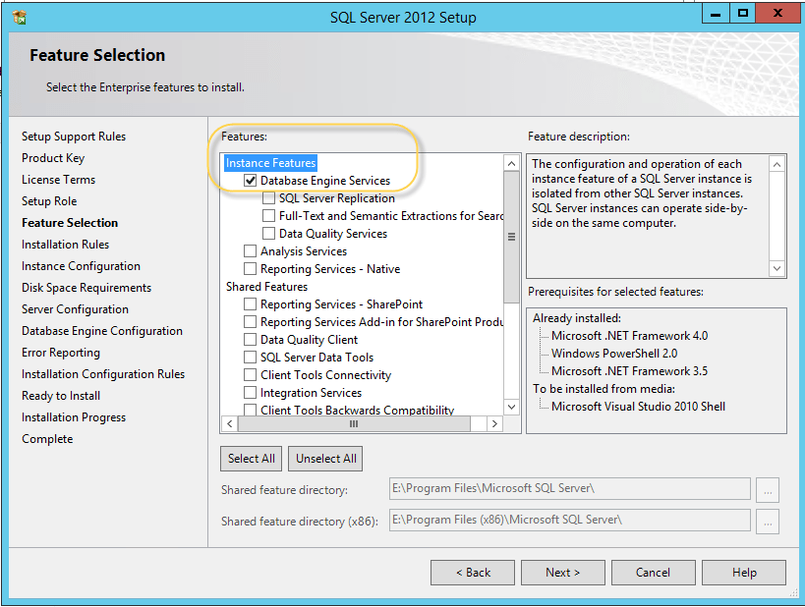805x607 pixels.
Task: Click the shared feature directory path field
Action: pos(569,489)
